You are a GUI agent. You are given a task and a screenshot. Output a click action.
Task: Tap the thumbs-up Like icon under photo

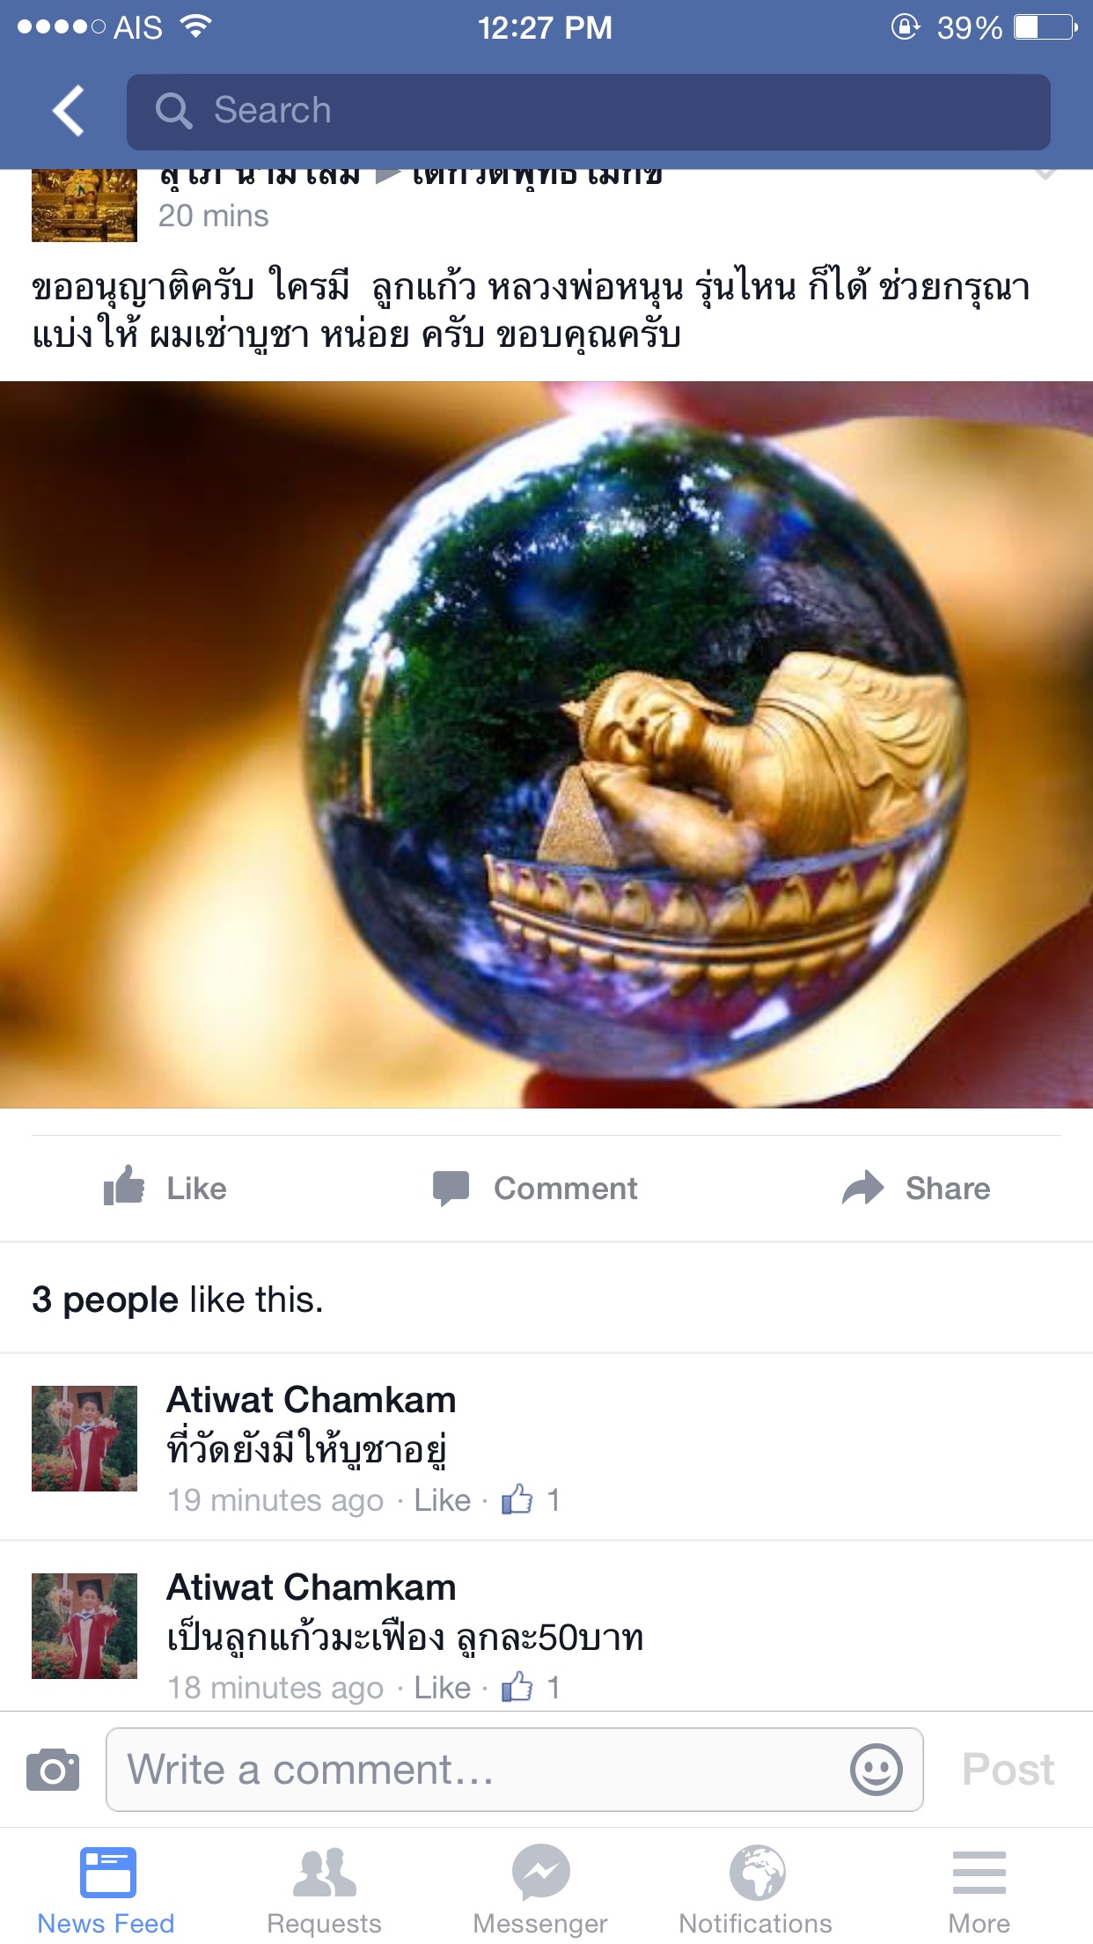(124, 1186)
